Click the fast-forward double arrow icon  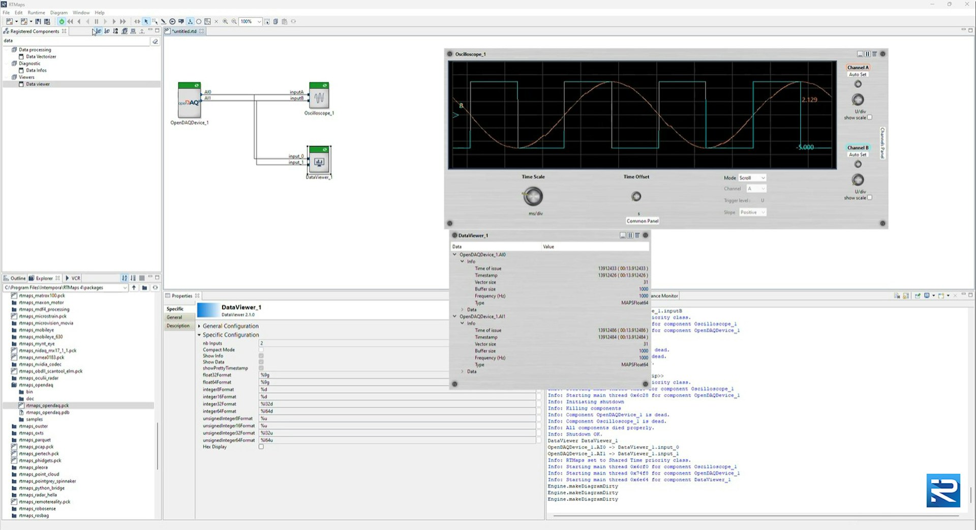(123, 21)
